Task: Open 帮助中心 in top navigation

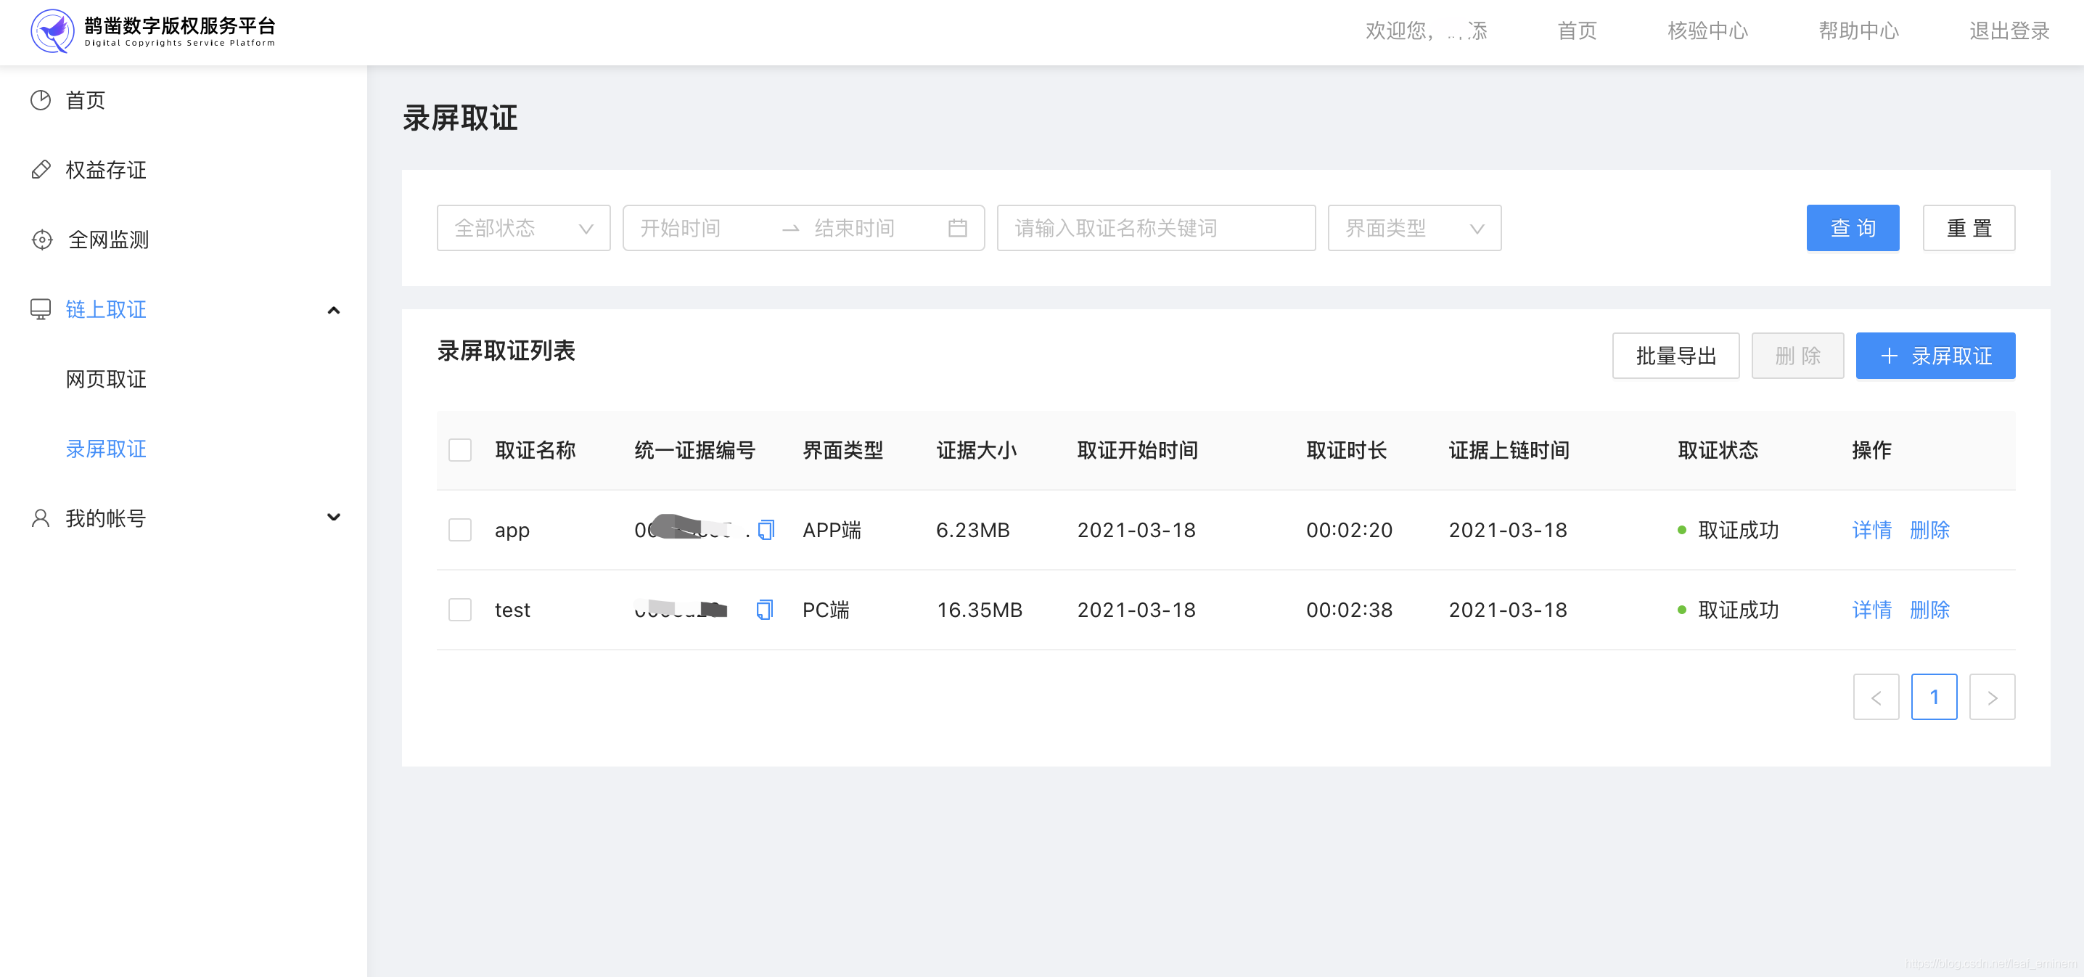Action: (x=1858, y=30)
